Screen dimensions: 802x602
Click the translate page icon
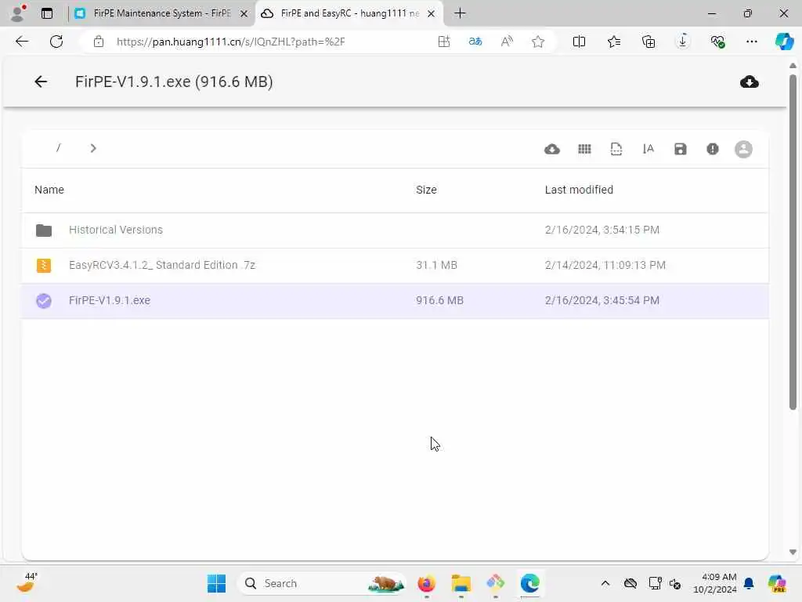(475, 42)
